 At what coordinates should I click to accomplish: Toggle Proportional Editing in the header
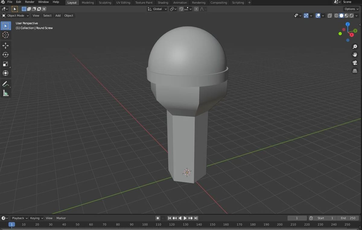pos(196,9)
